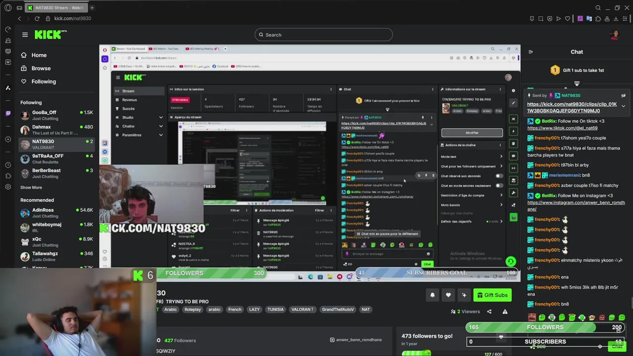Open the tiktok.com/@el_nat69 link in chat
This screenshot has width=633, height=356.
pos(562,128)
